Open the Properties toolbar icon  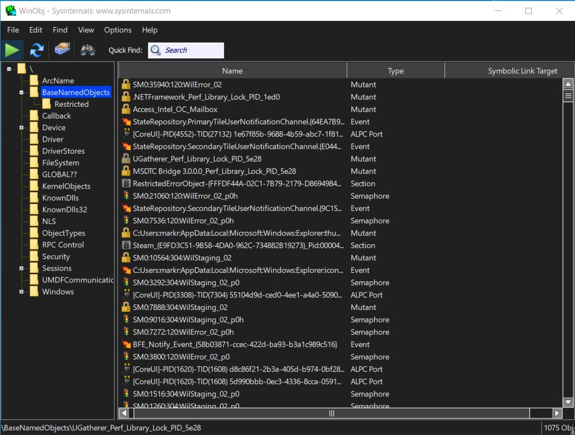click(62, 48)
